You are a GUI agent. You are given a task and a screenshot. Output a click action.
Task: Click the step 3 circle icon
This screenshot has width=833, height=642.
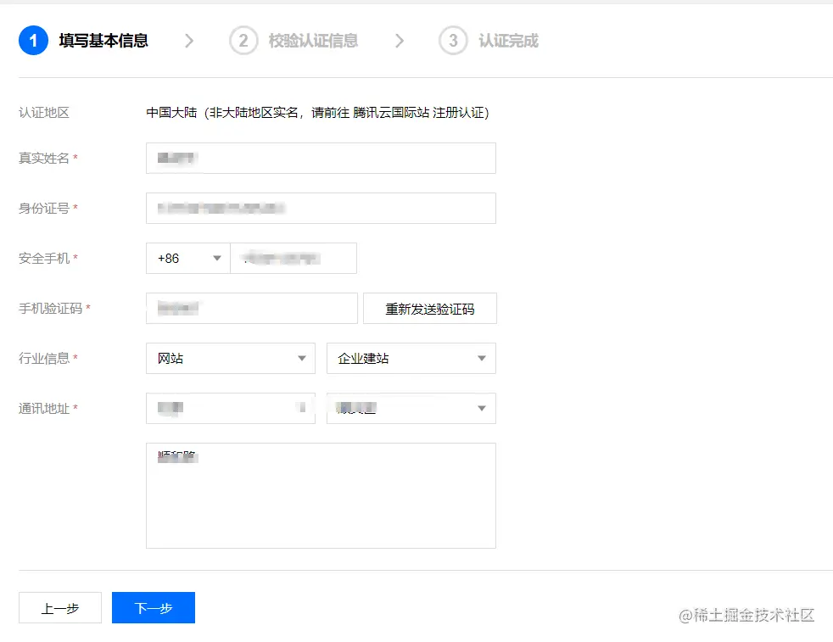(x=453, y=41)
